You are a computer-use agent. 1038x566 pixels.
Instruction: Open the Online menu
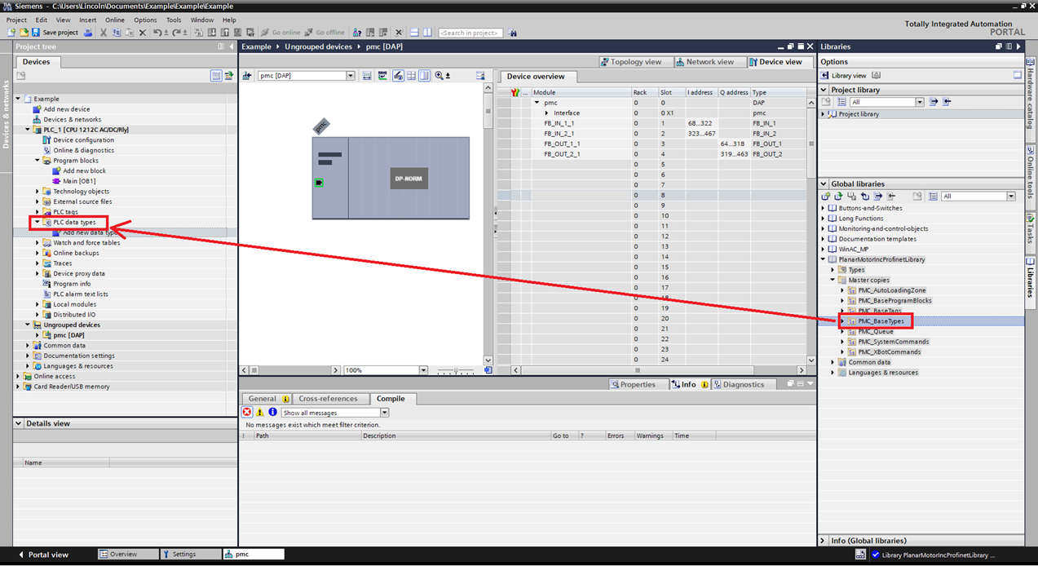[114, 20]
